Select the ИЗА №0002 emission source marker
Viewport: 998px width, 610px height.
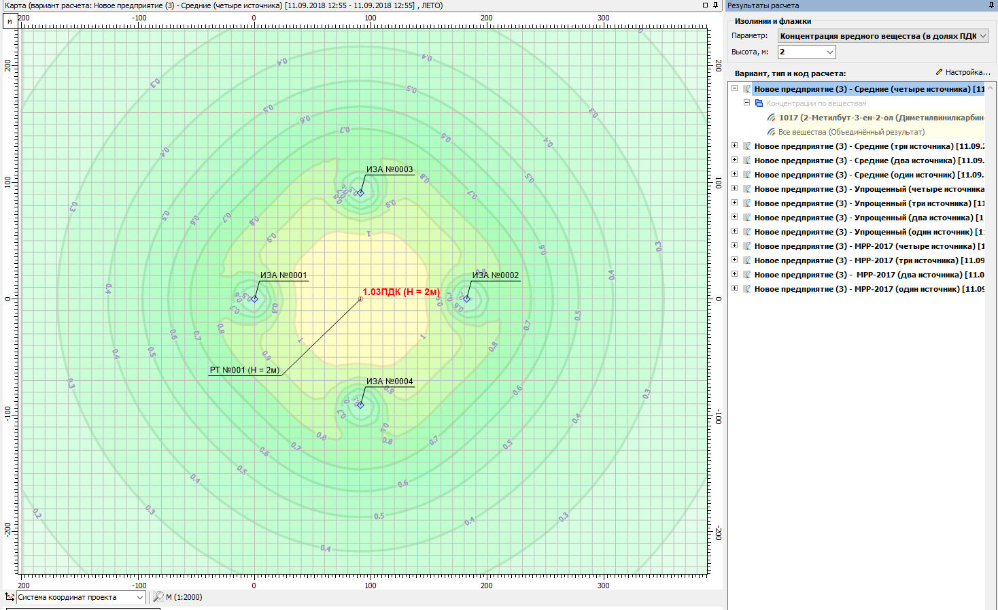tap(466, 299)
